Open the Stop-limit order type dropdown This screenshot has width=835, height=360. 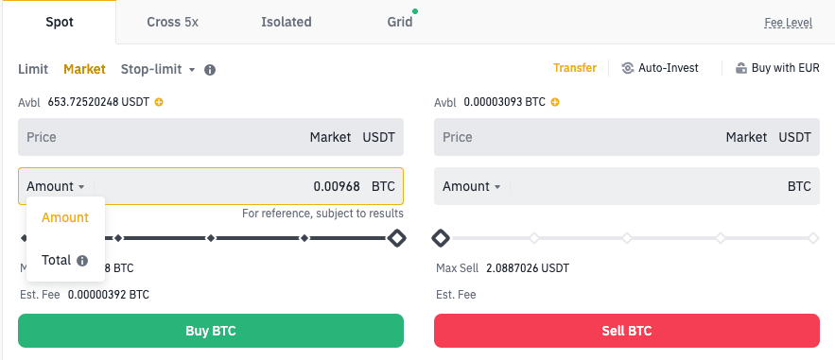(x=158, y=69)
